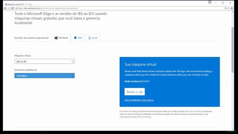The width and height of the screenshot is (238, 134).
Task: Open the Máquina virtual dropdown showing IE6 on XP
Action: point(45,61)
